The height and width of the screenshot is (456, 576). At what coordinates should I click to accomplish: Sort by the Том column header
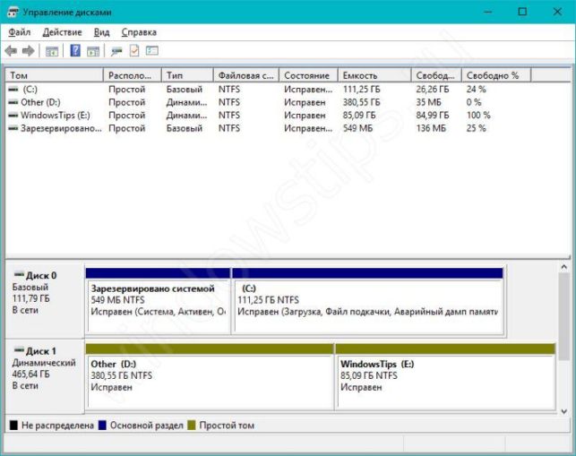point(55,75)
